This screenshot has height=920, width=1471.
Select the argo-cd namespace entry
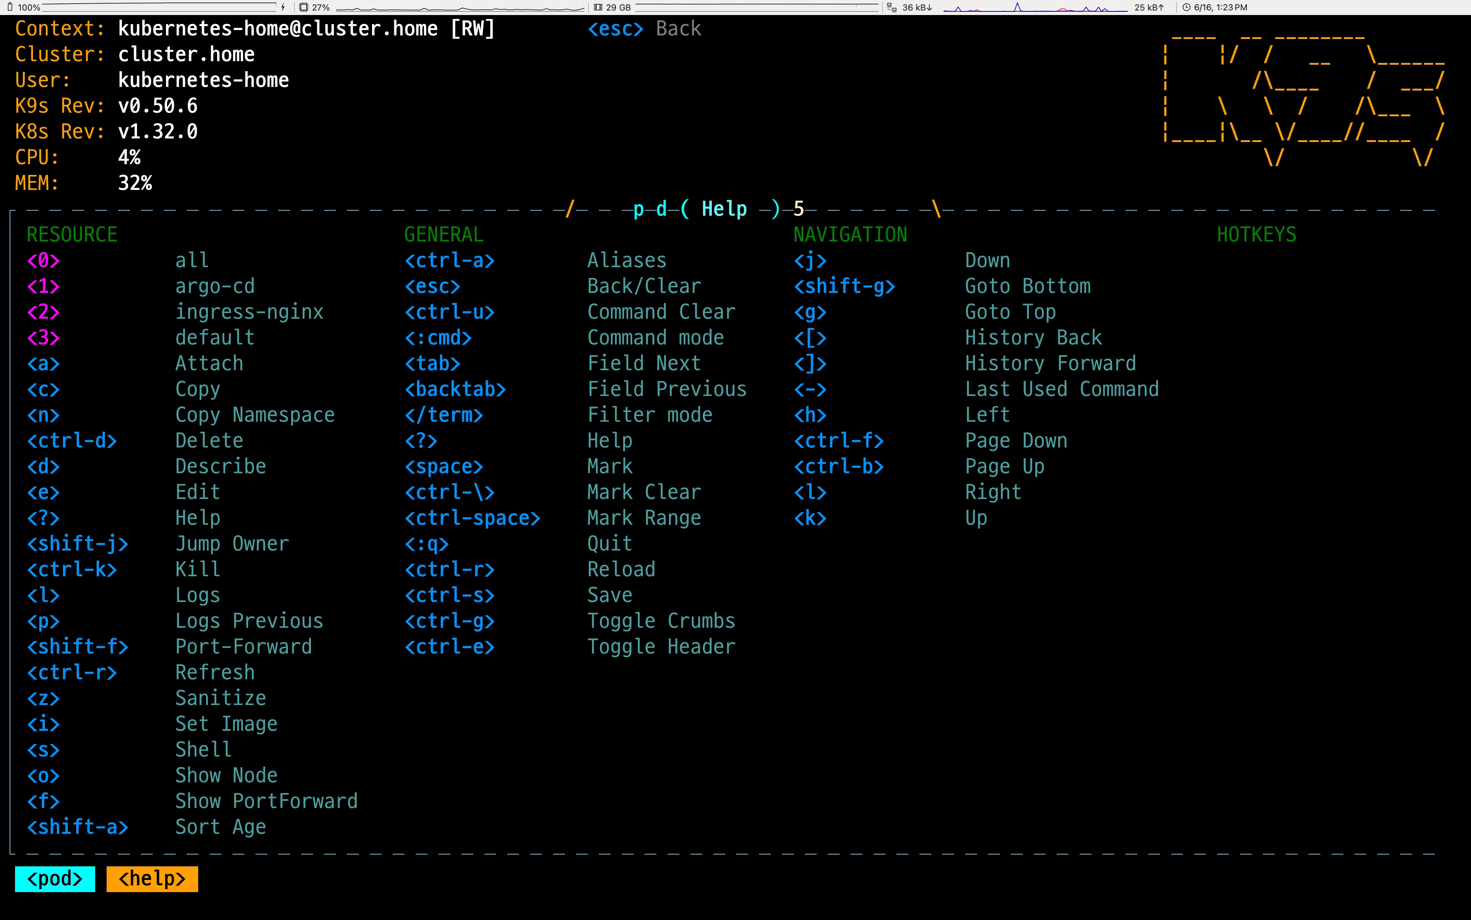coord(215,286)
